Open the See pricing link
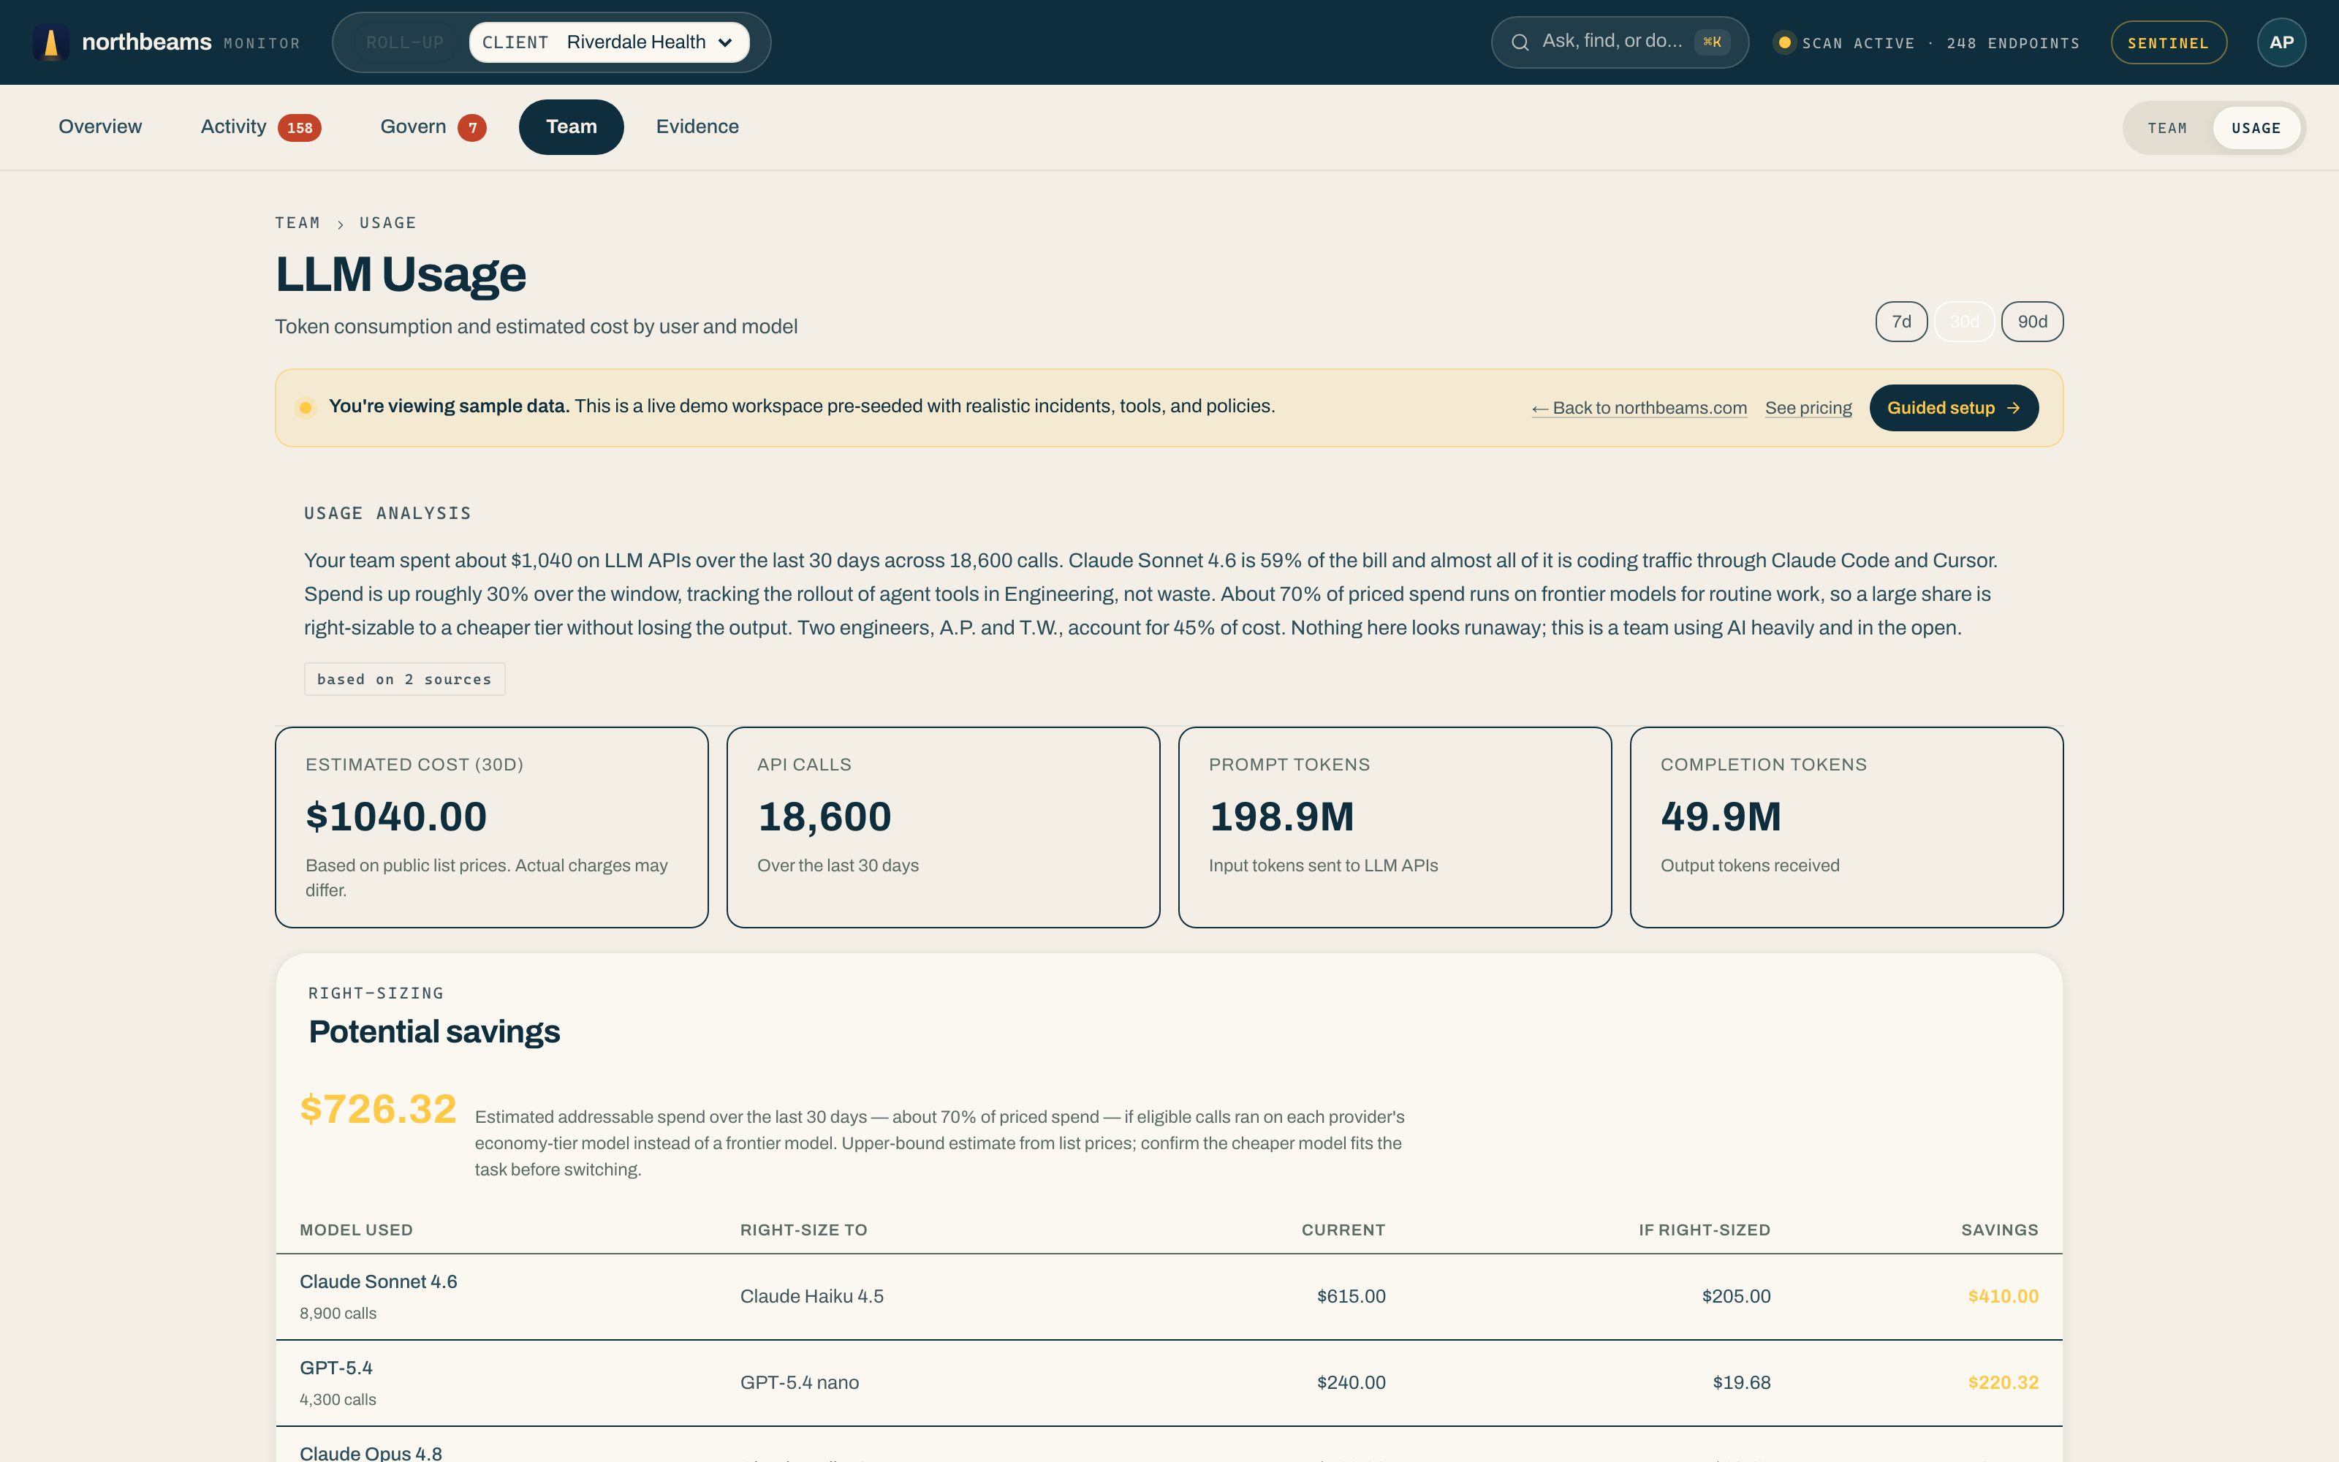The image size is (2339, 1462). tap(1808, 408)
